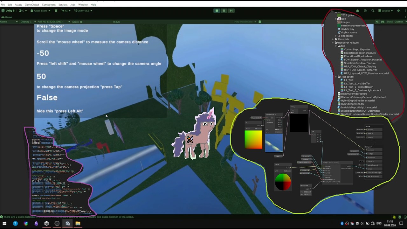Image resolution: width=407 pixels, height=229 pixels.
Task: Click the ENG language indicator
Action: [x=379, y=224]
